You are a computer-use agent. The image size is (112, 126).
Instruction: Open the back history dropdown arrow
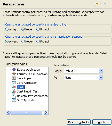(x=100, y=4)
